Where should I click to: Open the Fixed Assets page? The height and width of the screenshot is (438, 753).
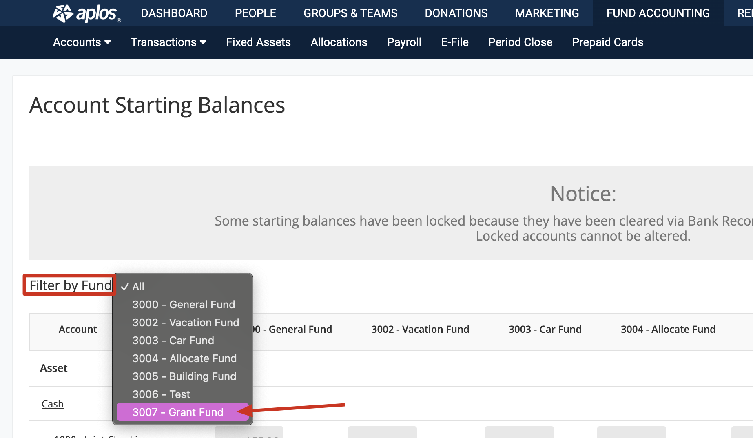click(x=258, y=42)
